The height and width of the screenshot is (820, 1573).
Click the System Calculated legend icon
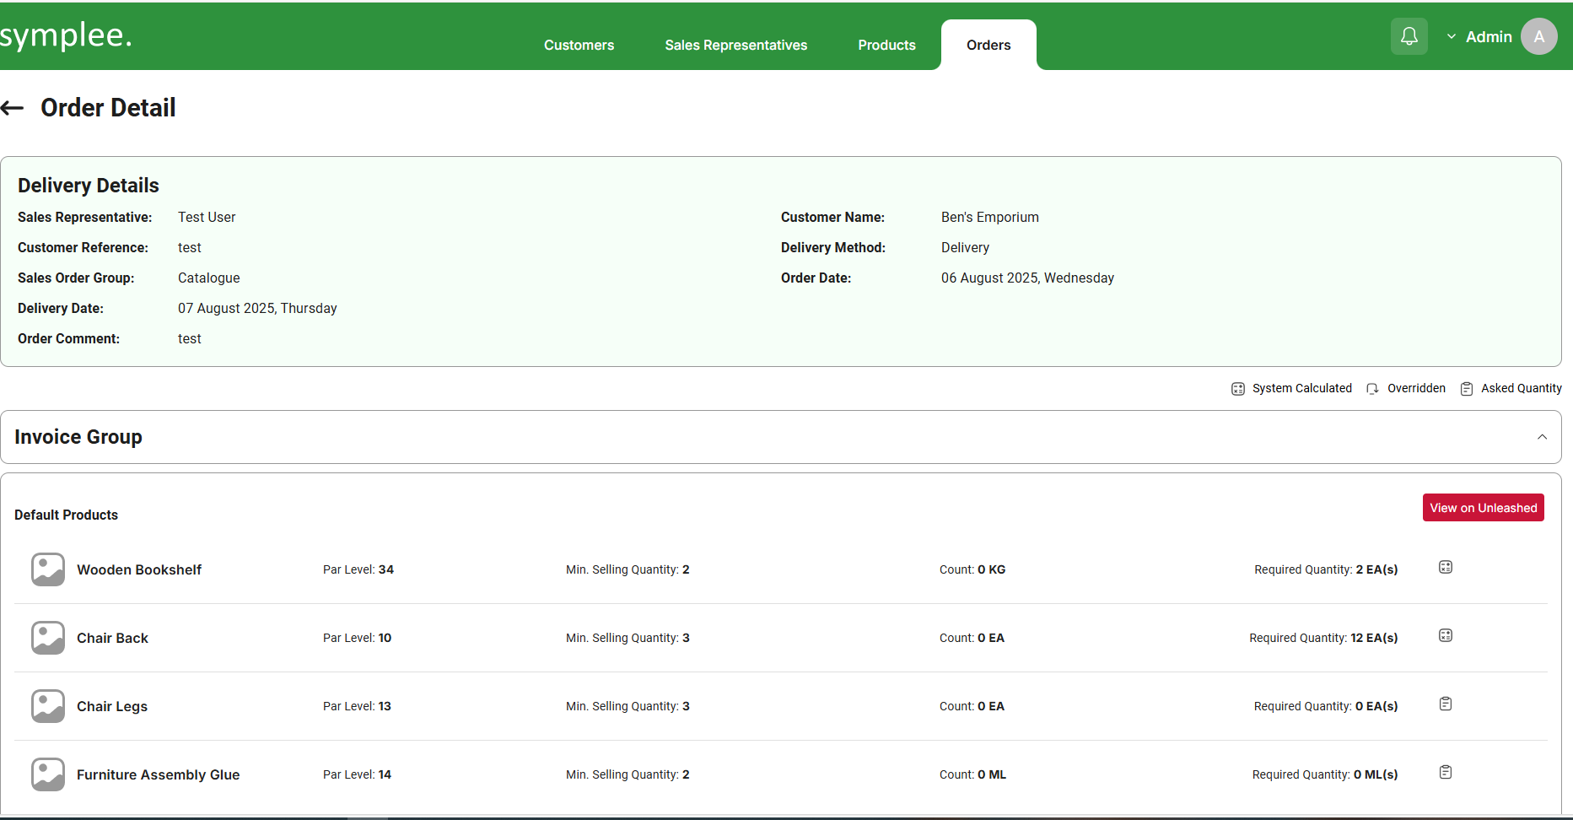tap(1237, 389)
